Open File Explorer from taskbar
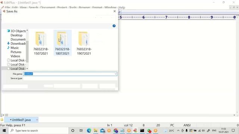This screenshot has height=134, width=239. (96, 131)
